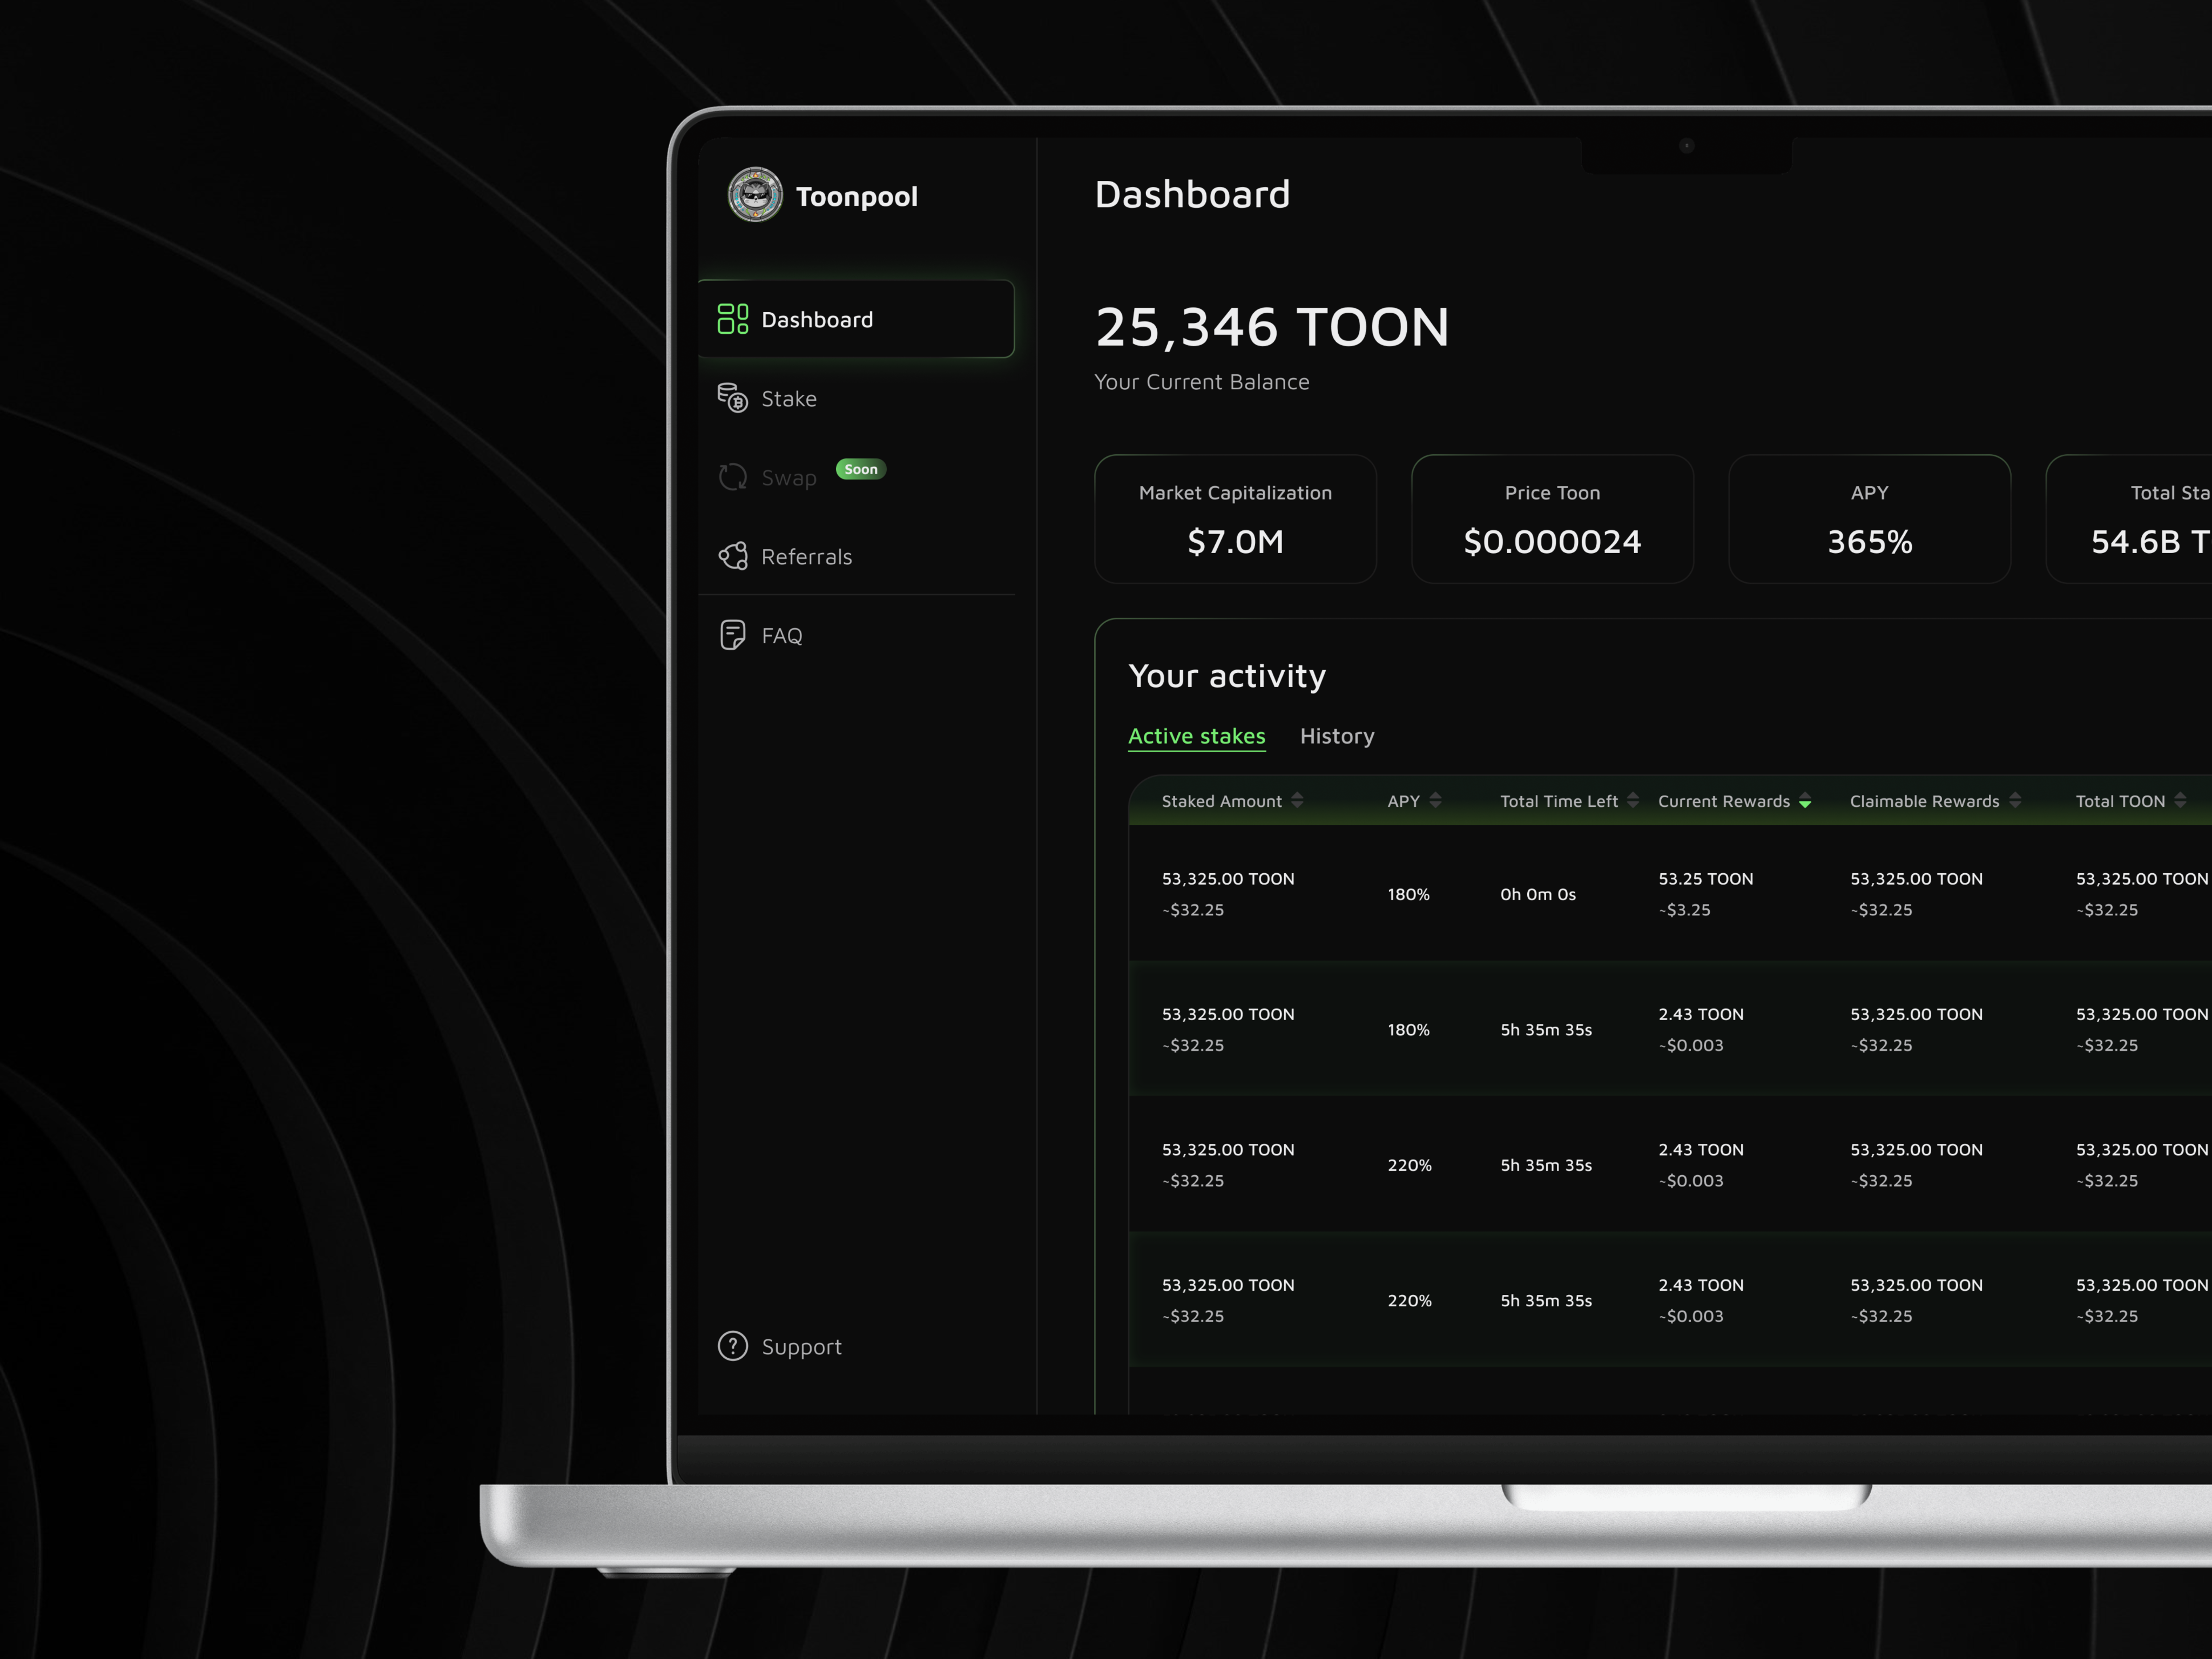
Task: Open the Stake section via its coin icon
Action: 733,397
